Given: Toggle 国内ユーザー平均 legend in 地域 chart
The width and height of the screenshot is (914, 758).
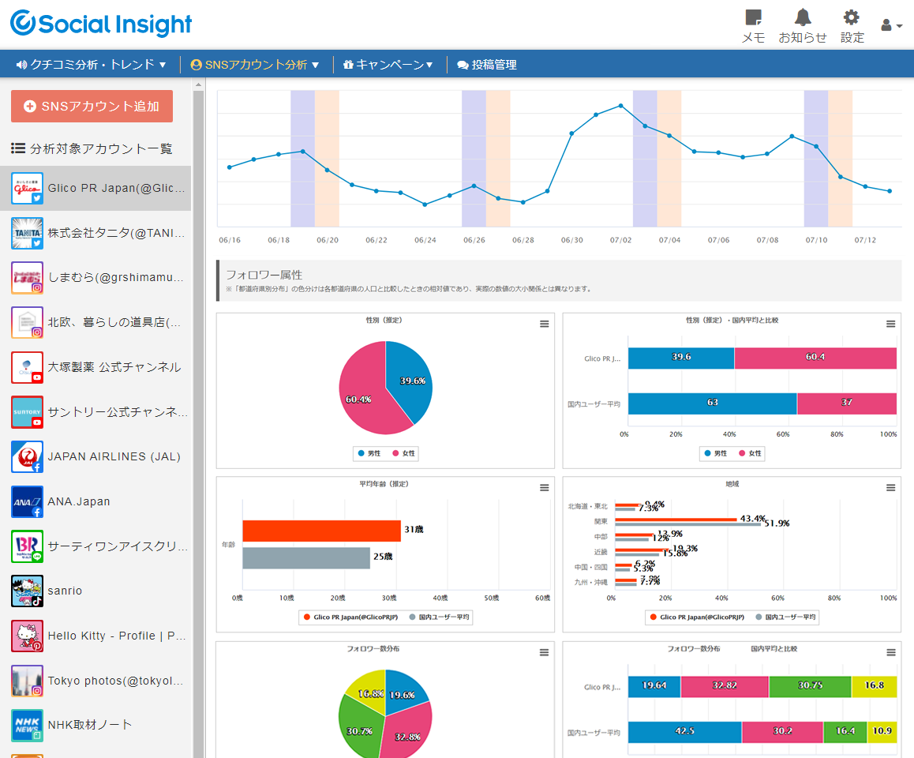Looking at the screenshot, I should tap(786, 617).
